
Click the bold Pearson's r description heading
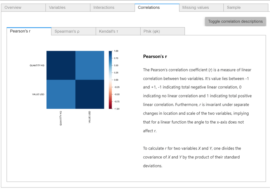pyautogui.click(x=155, y=57)
